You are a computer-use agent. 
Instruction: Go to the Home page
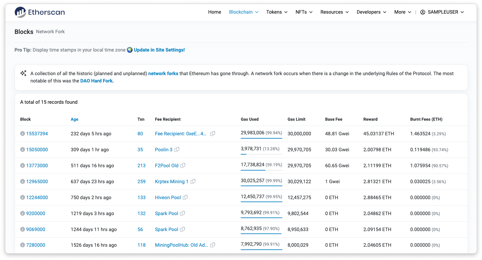[214, 12]
